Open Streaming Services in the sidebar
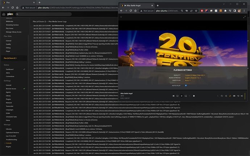Screen dimensions: 250x156 pyautogui.click(x=12, y=25)
